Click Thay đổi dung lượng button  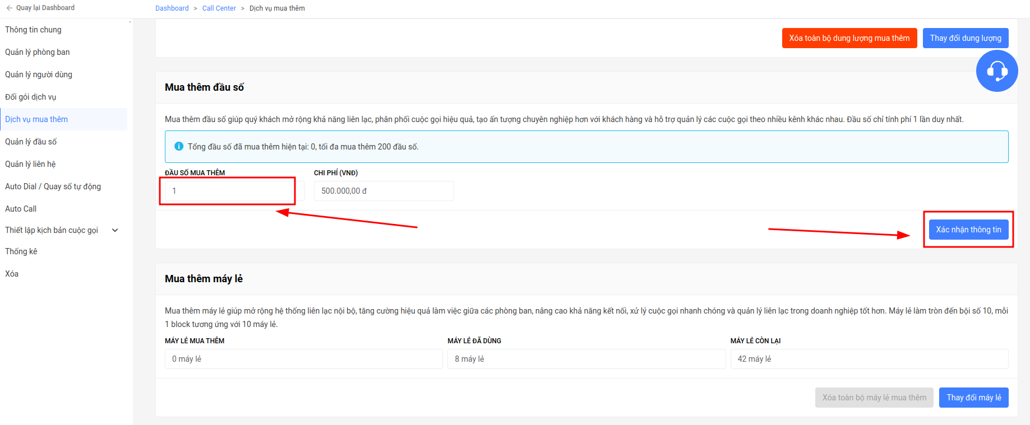tap(966, 38)
